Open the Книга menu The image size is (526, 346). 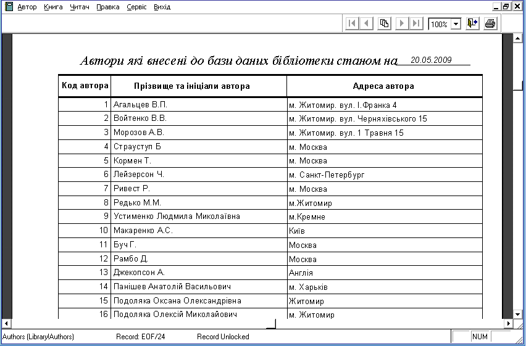[53, 7]
